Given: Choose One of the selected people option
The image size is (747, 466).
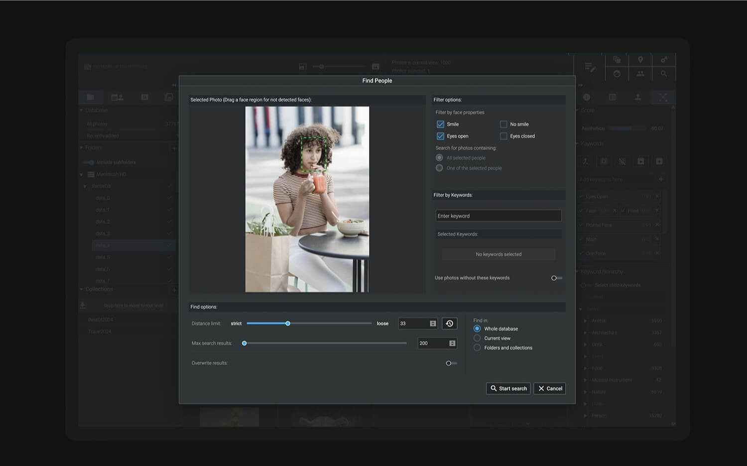Looking at the screenshot, I should [439, 168].
